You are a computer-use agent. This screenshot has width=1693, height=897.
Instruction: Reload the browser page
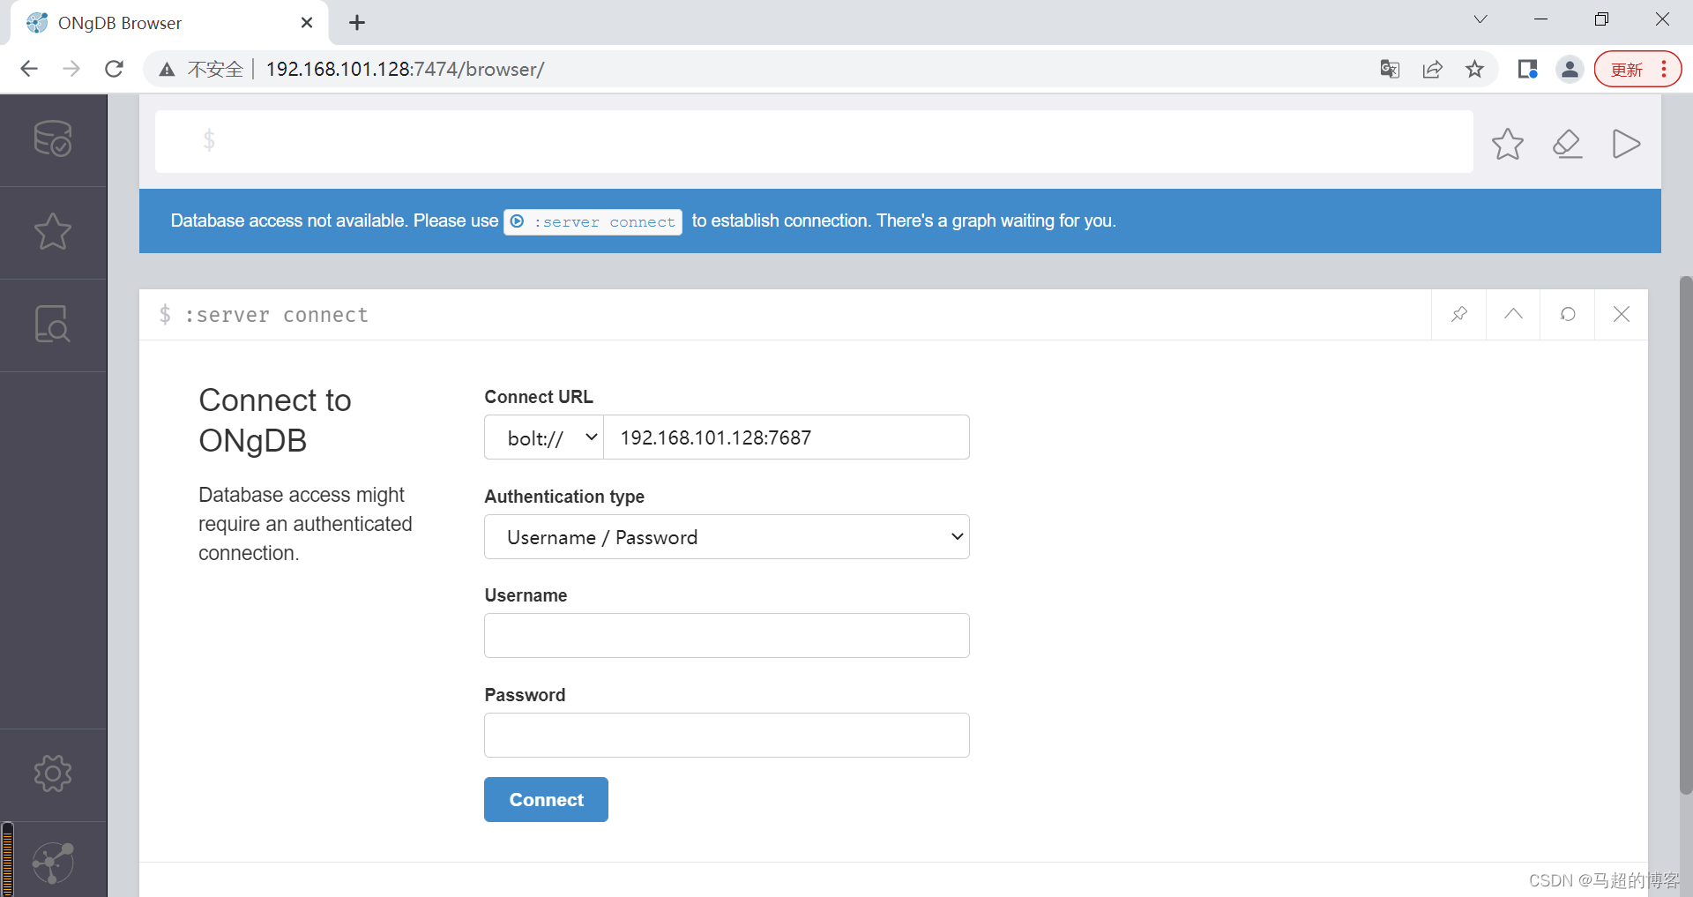114,69
